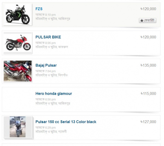Click the Pulsar 150 cc stacked photo thumbnail
This screenshot has width=164, height=146.
pyautogui.click(x=18, y=127)
